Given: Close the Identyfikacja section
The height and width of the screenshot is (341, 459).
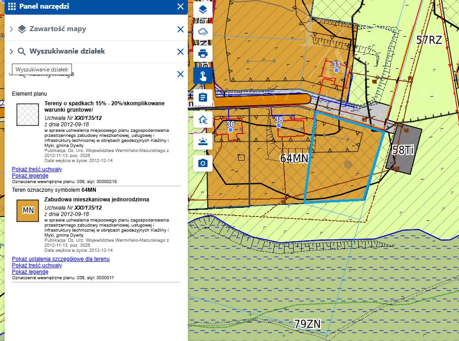Looking at the screenshot, I should click(180, 74).
